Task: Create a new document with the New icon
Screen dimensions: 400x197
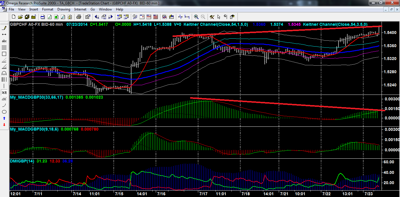Action: (13, 17)
